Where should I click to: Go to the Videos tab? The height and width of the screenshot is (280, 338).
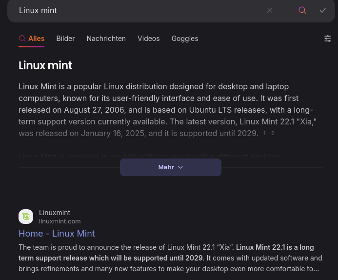click(x=148, y=39)
